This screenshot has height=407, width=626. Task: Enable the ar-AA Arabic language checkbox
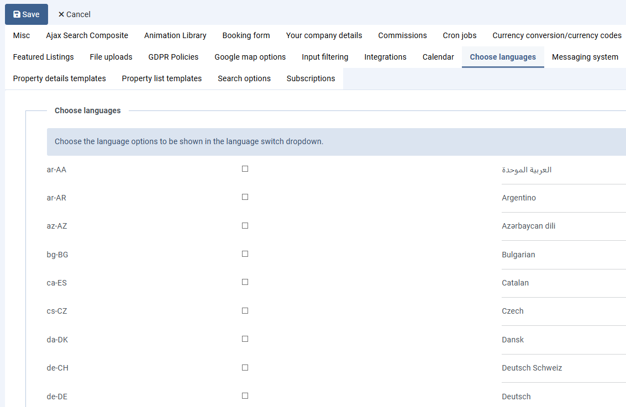coord(245,169)
